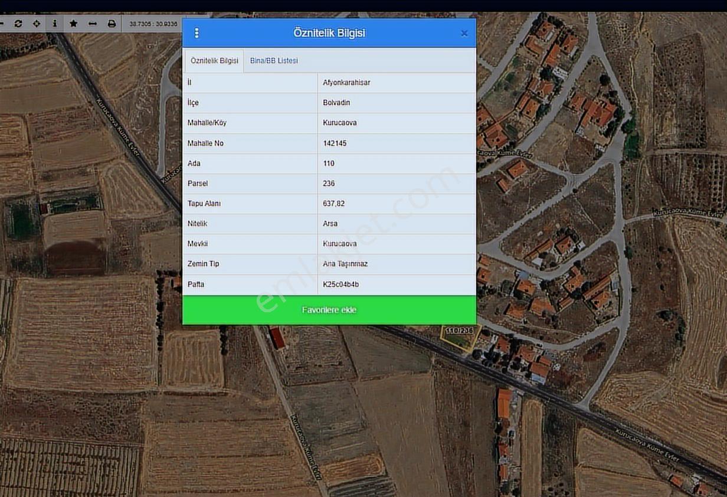Viewport: 727px width, 497px height.
Task: Toggle the info query tool
Action: [x=55, y=24]
